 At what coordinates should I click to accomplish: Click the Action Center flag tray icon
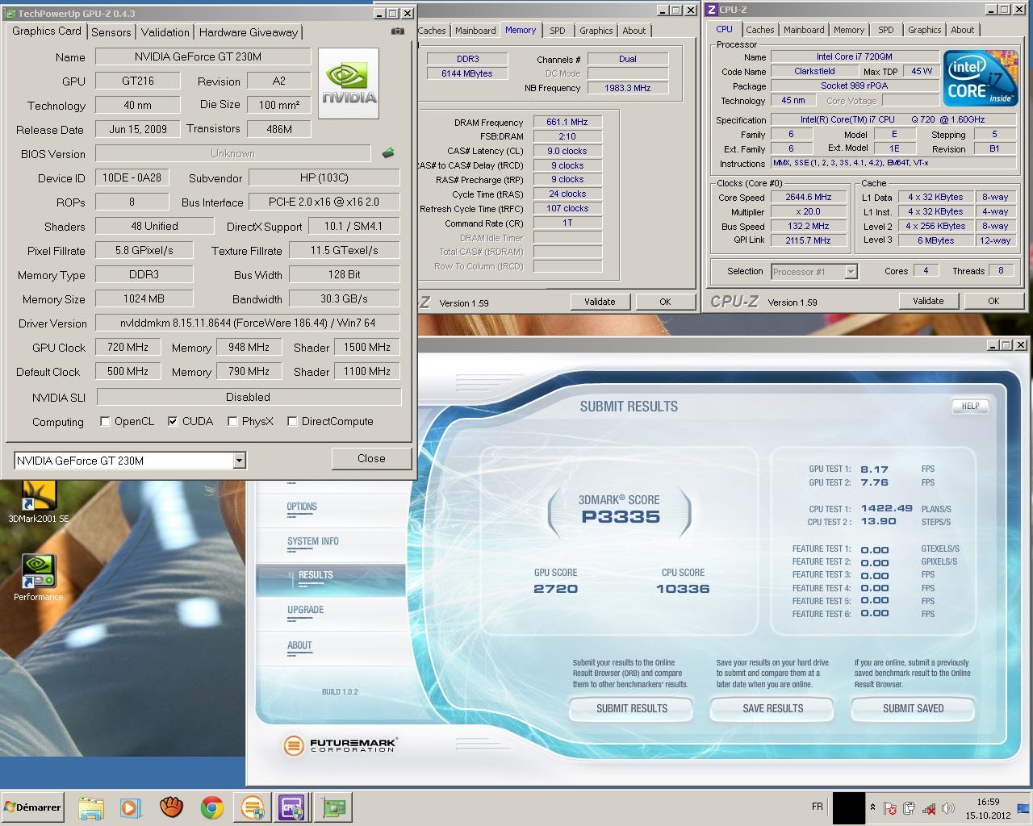coord(890,808)
